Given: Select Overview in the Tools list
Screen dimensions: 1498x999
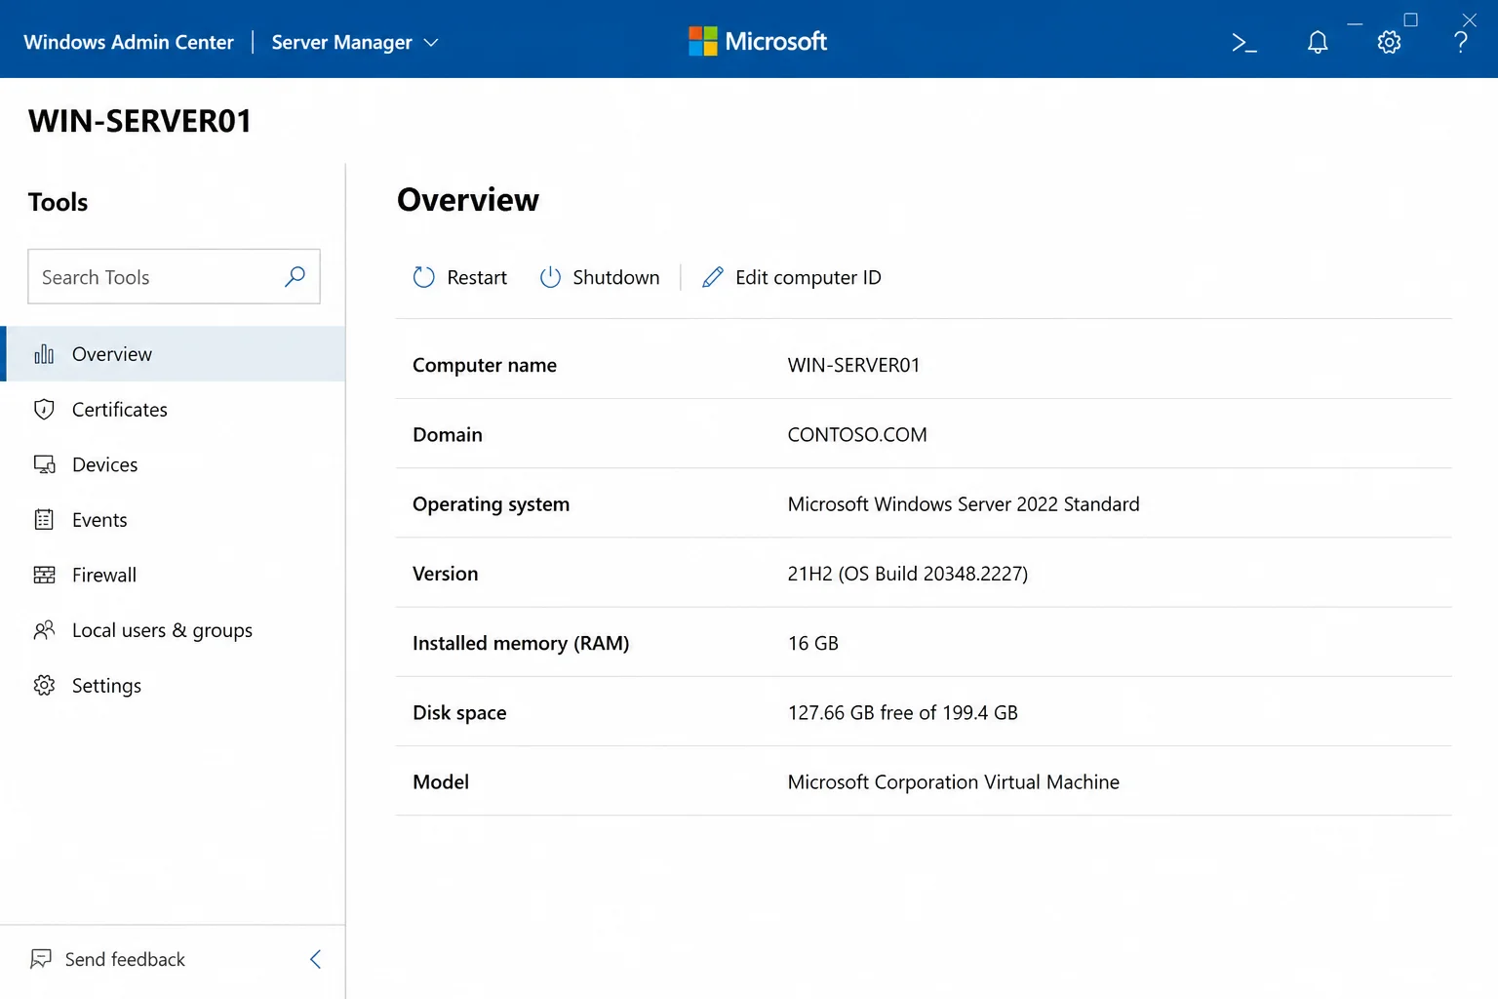Looking at the screenshot, I should point(174,354).
